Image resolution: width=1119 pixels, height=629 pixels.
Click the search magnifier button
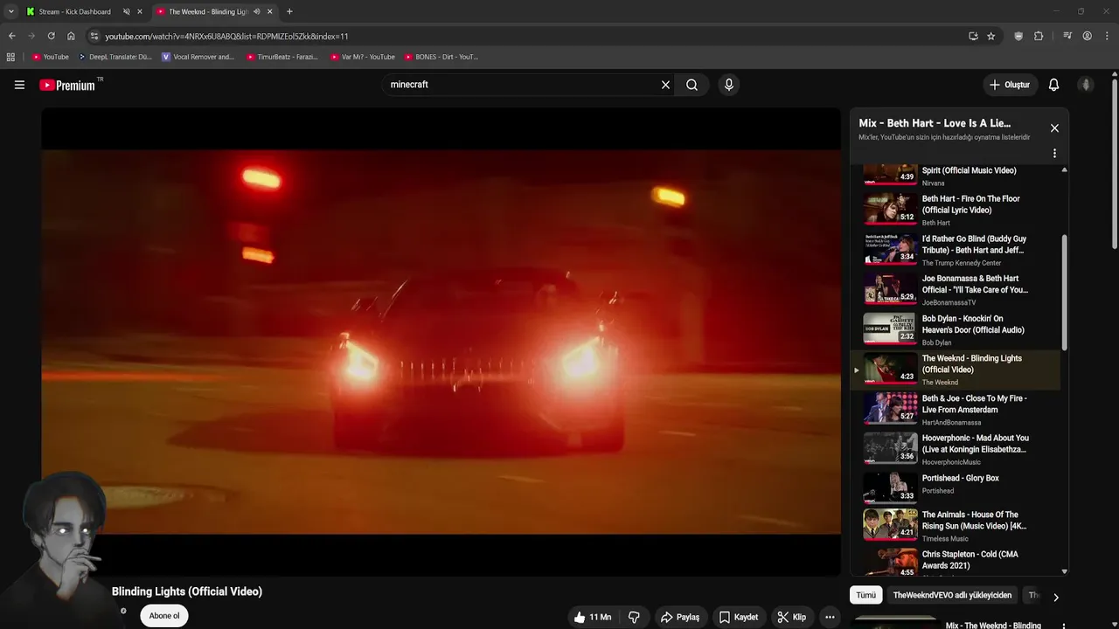pyautogui.click(x=692, y=85)
